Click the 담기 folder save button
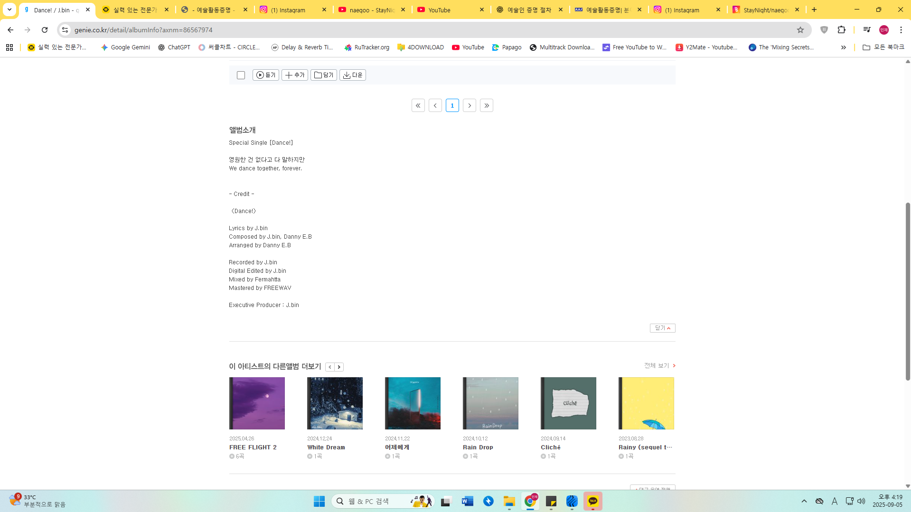The image size is (911, 512). pyautogui.click(x=323, y=75)
